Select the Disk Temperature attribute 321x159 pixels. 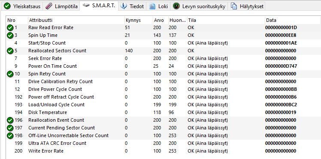(x=48, y=112)
